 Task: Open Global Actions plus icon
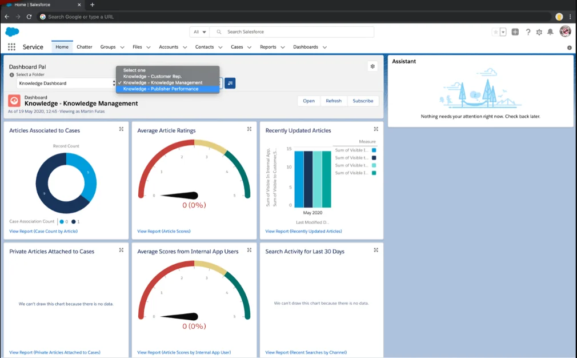pos(515,32)
